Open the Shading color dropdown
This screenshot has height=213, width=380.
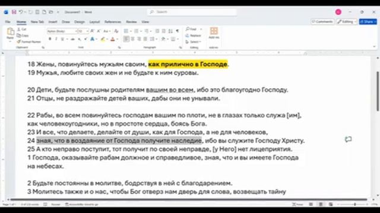tap(167, 39)
